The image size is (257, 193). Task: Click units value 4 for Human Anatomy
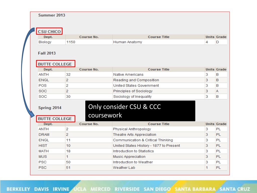pyautogui.click(x=207, y=42)
